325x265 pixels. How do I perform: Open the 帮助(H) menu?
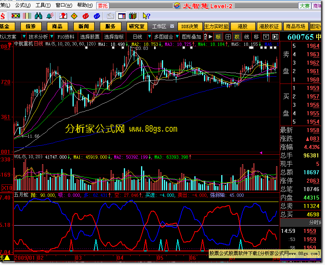click(85, 5)
